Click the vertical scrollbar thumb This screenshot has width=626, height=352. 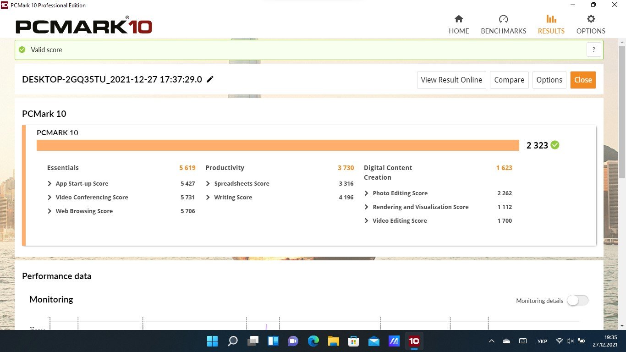click(x=622, y=111)
